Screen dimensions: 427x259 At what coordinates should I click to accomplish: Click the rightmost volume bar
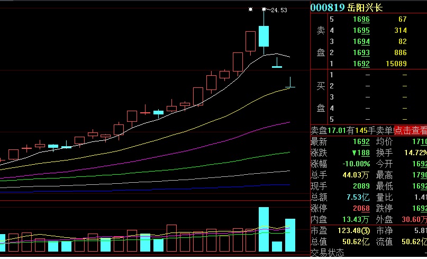pos(290,235)
